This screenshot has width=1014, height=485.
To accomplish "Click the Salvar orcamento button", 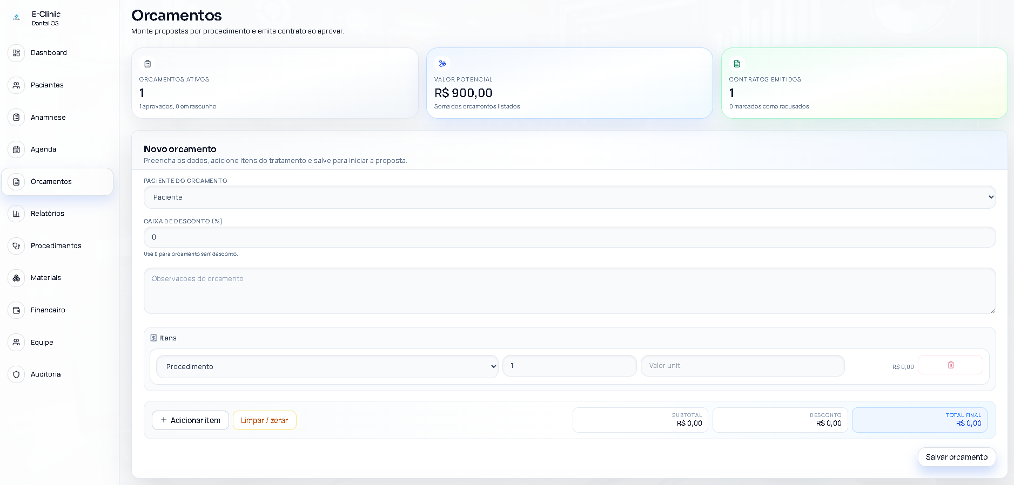I will 956,457.
